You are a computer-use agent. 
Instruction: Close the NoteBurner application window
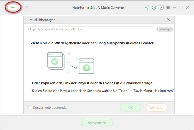click(187, 8)
